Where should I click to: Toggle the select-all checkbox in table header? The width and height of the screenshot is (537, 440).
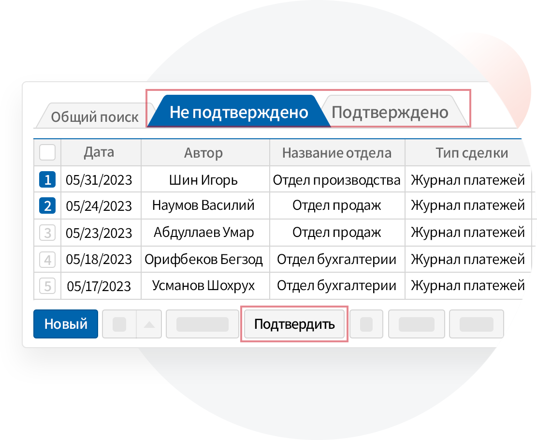47,153
